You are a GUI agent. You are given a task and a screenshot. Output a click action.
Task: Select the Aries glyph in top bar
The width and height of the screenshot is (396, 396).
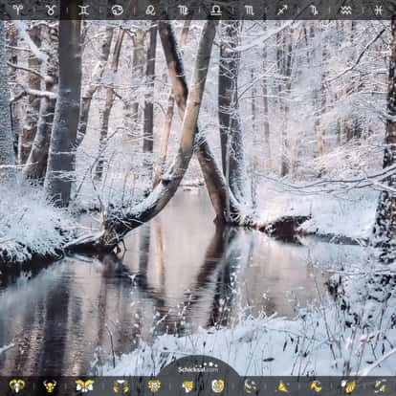coord(17,10)
